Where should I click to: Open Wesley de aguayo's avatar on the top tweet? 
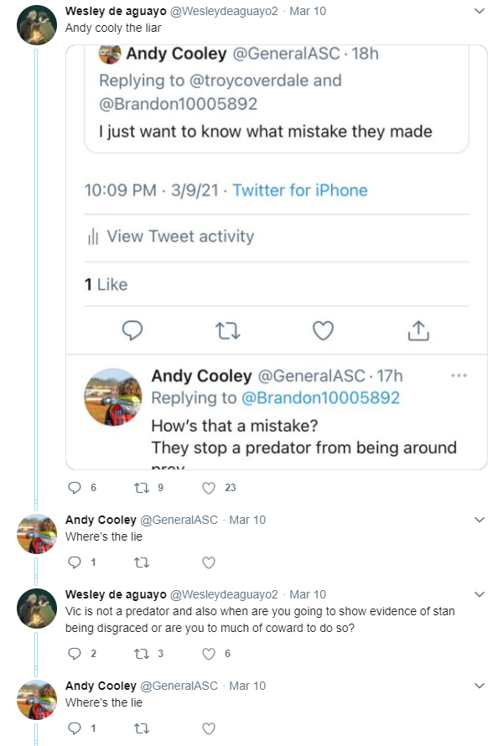pos(37,25)
